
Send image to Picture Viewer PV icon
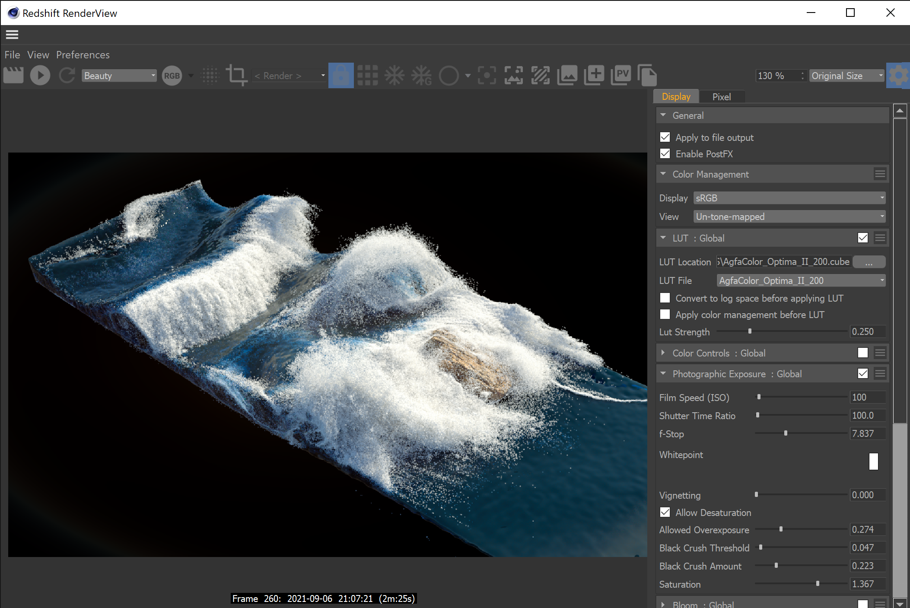[x=621, y=76]
